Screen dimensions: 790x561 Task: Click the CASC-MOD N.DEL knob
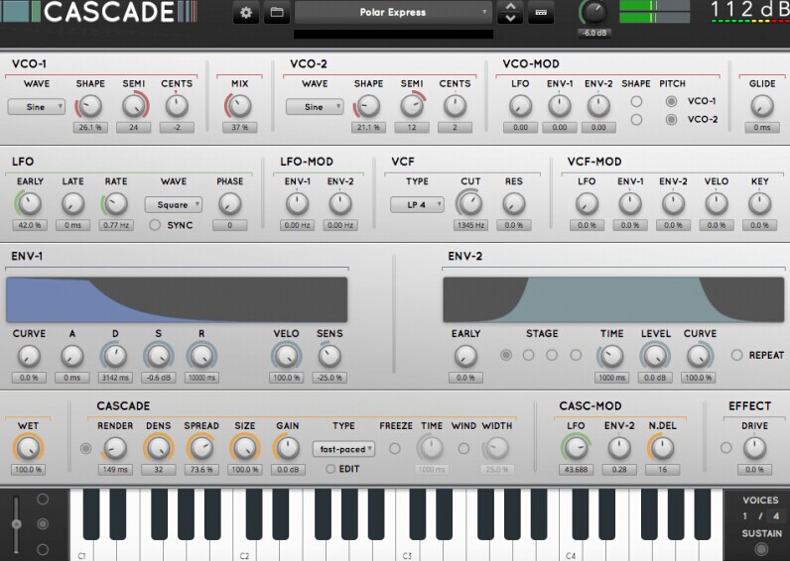coord(661,448)
